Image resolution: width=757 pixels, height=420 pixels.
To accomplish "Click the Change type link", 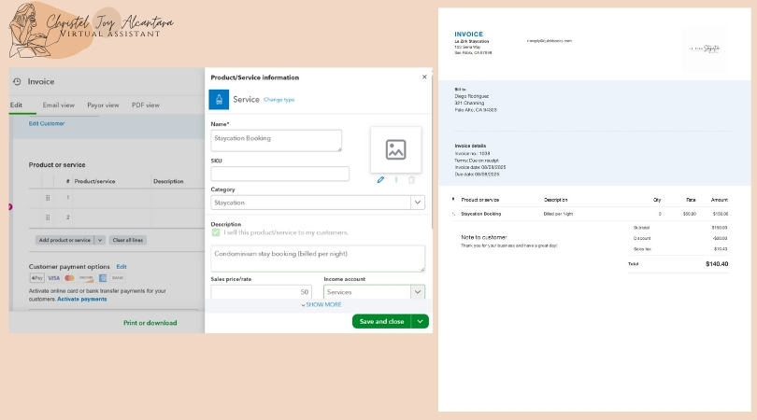I will pos(279,100).
